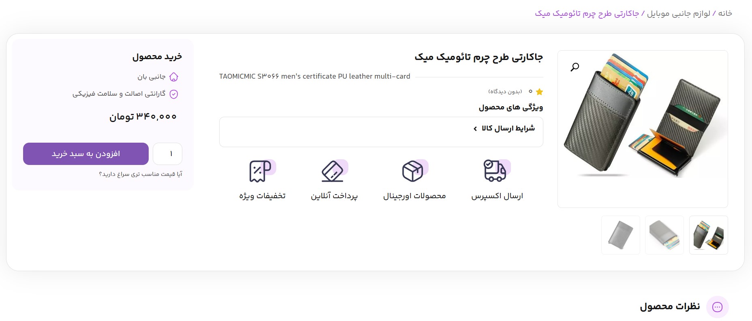Click the seller name جانبی بان
Viewport: 752px width, 321px height.
[x=151, y=77]
